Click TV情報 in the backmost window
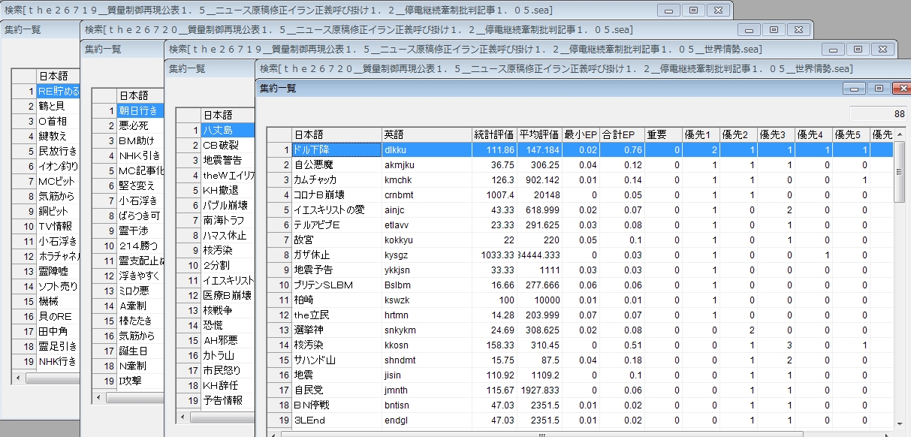The height and width of the screenshot is (437, 911). [x=58, y=226]
